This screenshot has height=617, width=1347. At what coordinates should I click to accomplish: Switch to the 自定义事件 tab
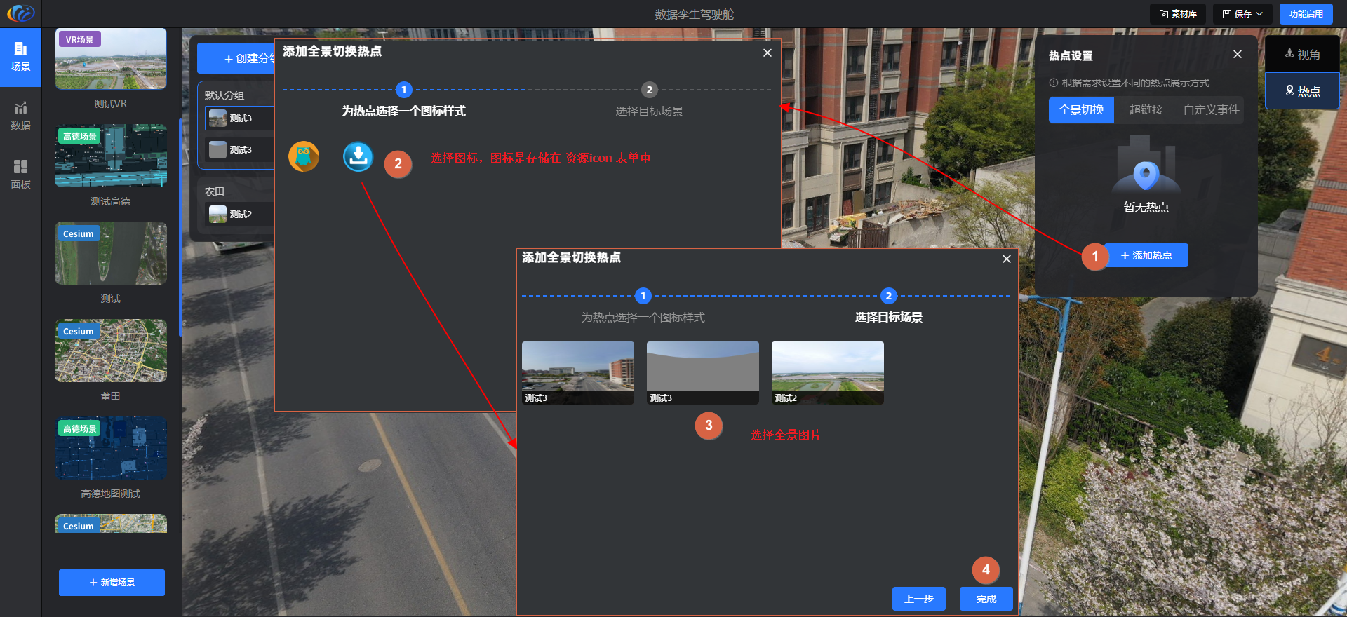1211,110
